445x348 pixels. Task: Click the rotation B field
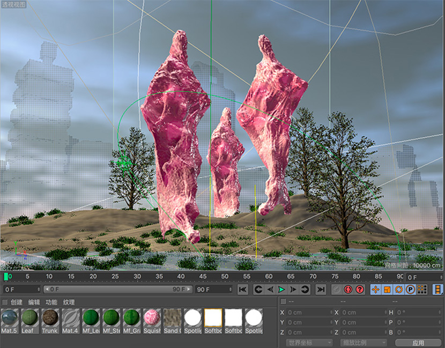pyautogui.click(x=419, y=332)
